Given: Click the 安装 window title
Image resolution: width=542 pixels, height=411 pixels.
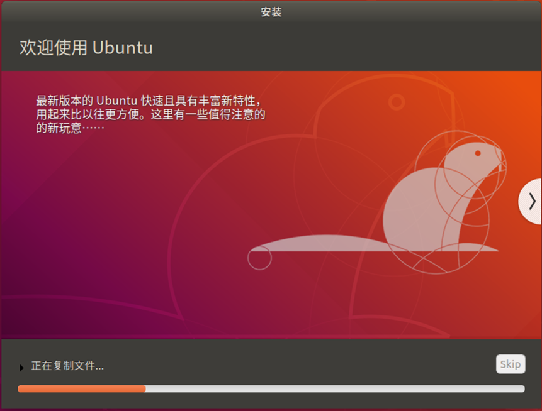Looking at the screenshot, I should click(x=271, y=12).
